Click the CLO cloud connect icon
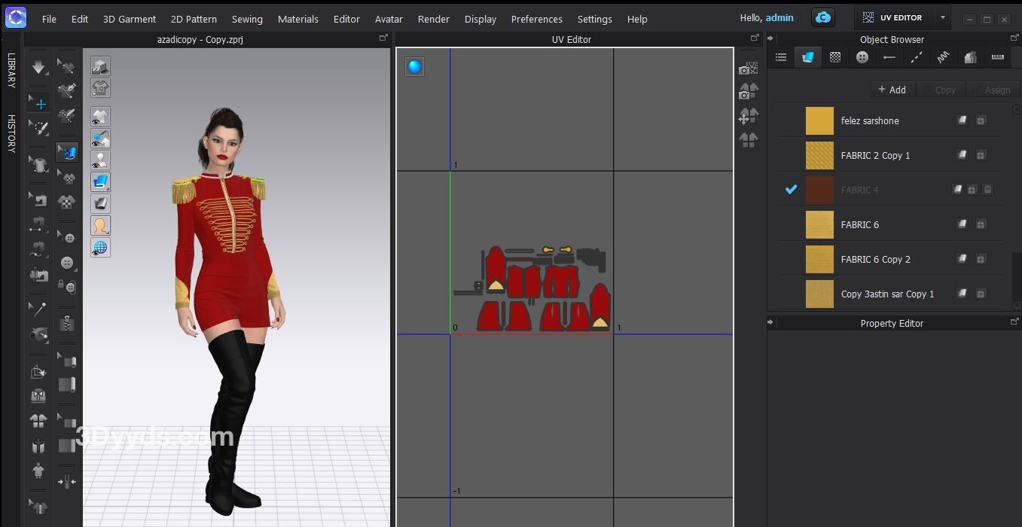The height and width of the screenshot is (527, 1022). pos(823,18)
